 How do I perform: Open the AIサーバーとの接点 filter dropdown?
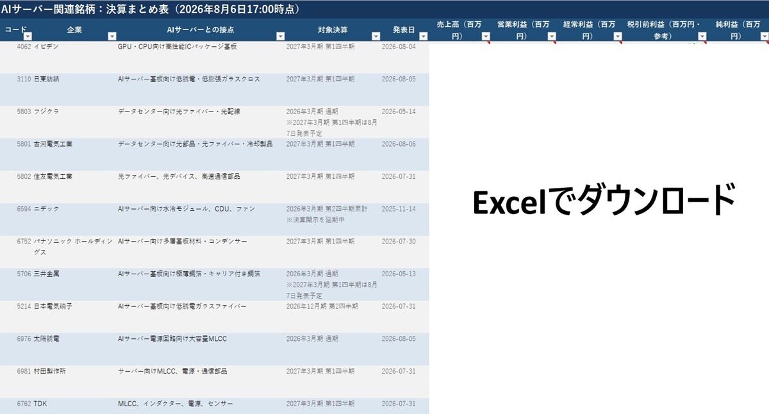click(x=280, y=37)
